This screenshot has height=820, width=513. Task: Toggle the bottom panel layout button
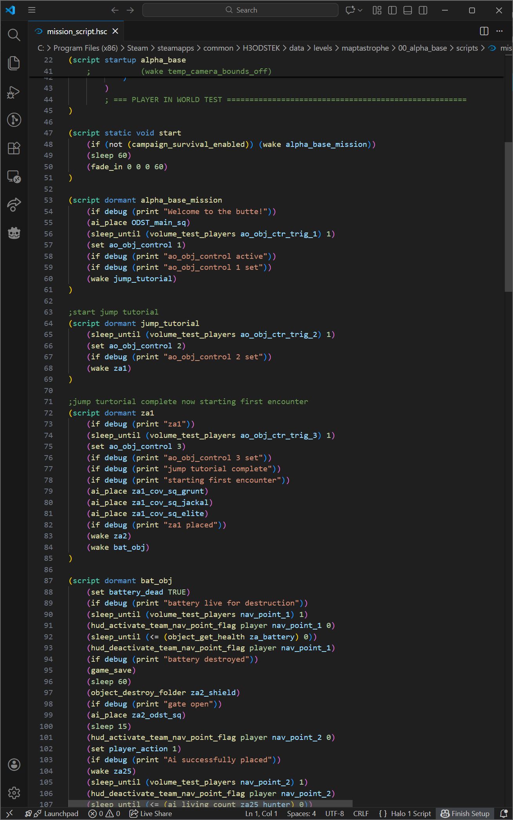pos(407,10)
